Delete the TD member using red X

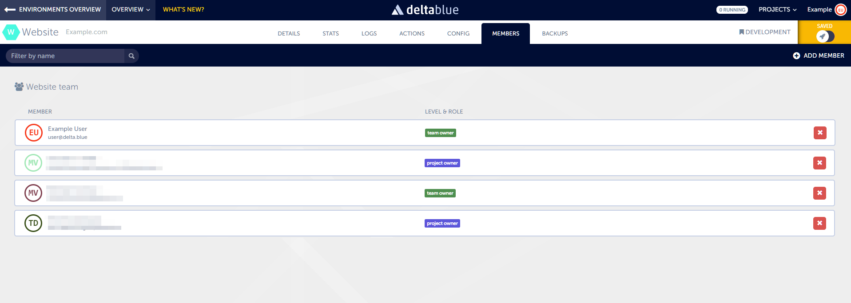point(819,223)
